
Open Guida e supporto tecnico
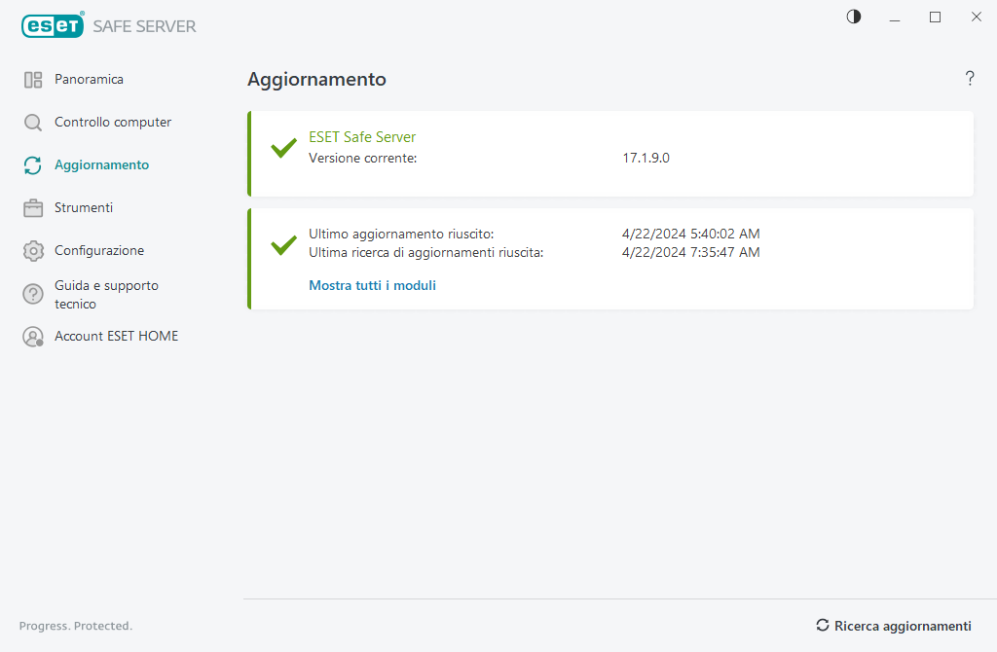(x=106, y=294)
